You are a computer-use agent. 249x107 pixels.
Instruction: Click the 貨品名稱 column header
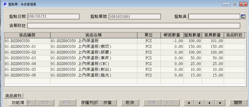pos(94,35)
